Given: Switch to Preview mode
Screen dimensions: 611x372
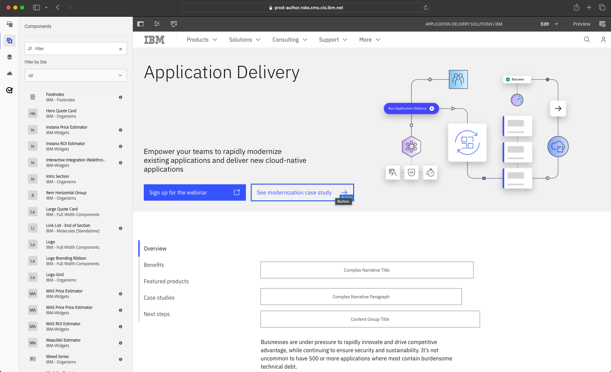Looking at the screenshot, I should pos(582,24).
